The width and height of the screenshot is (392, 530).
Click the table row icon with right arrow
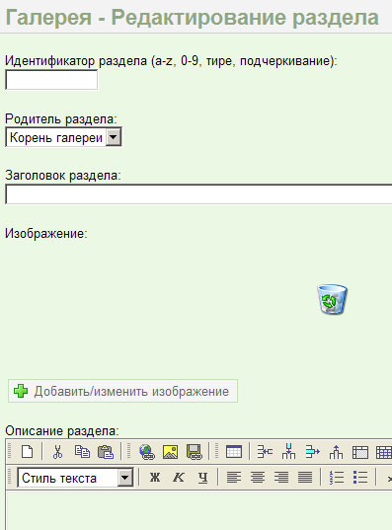click(x=312, y=452)
